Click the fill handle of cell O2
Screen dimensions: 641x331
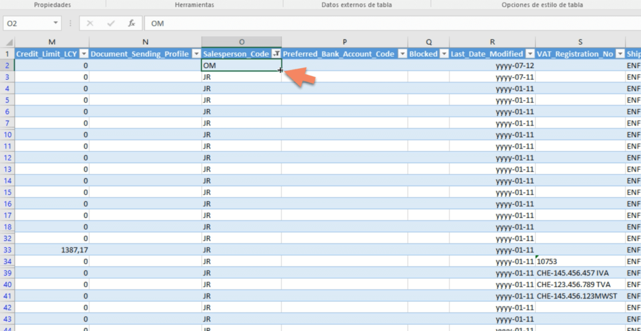point(280,71)
